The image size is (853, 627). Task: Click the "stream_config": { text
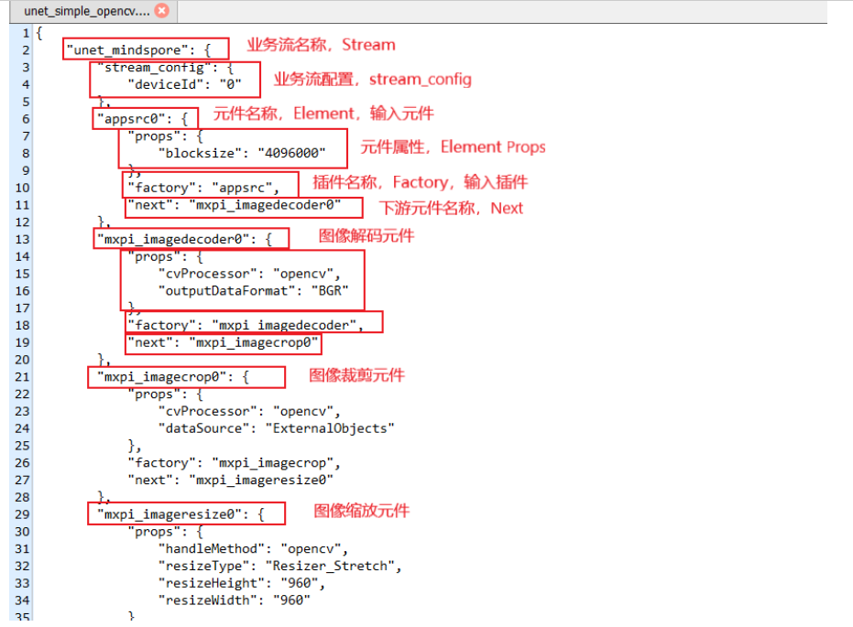point(165,68)
